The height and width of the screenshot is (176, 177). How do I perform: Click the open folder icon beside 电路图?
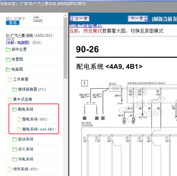click(8, 70)
